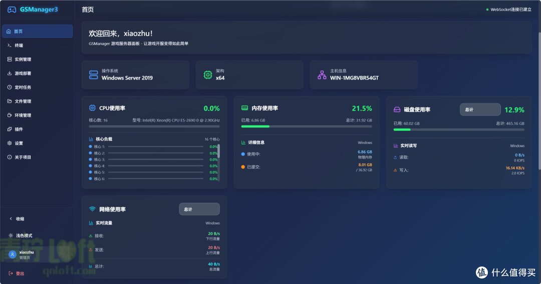
Task: Open the 网络使用率 总计 dropdown
Action: [199, 209]
